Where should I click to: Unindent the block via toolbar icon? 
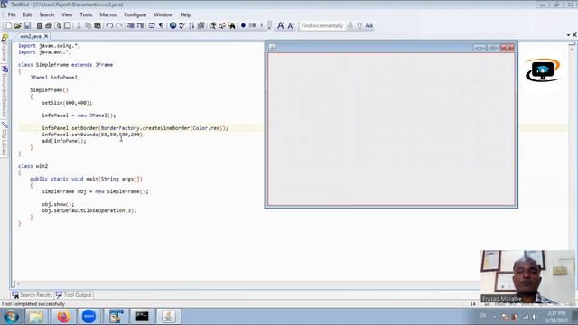pos(130,26)
